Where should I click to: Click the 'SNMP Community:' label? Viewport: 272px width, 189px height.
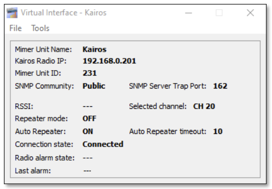coord(45,86)
